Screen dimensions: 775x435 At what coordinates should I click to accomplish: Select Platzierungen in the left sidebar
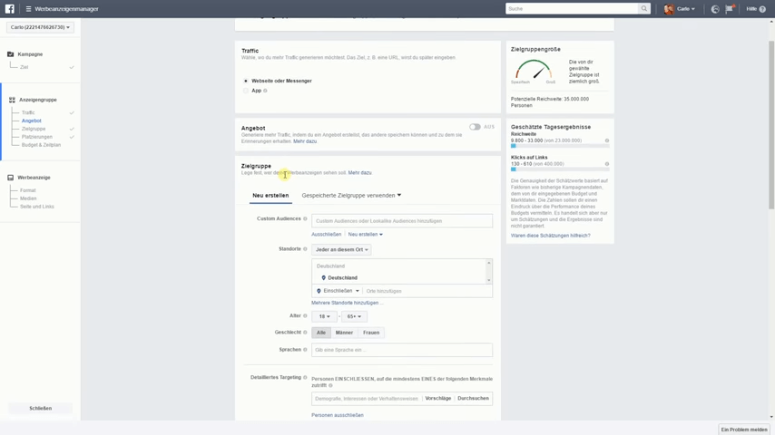pos(37,137)
